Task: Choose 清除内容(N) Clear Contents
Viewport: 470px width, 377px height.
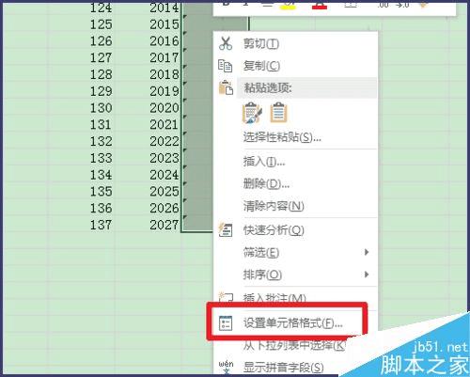Action: [x=274, y=206]
